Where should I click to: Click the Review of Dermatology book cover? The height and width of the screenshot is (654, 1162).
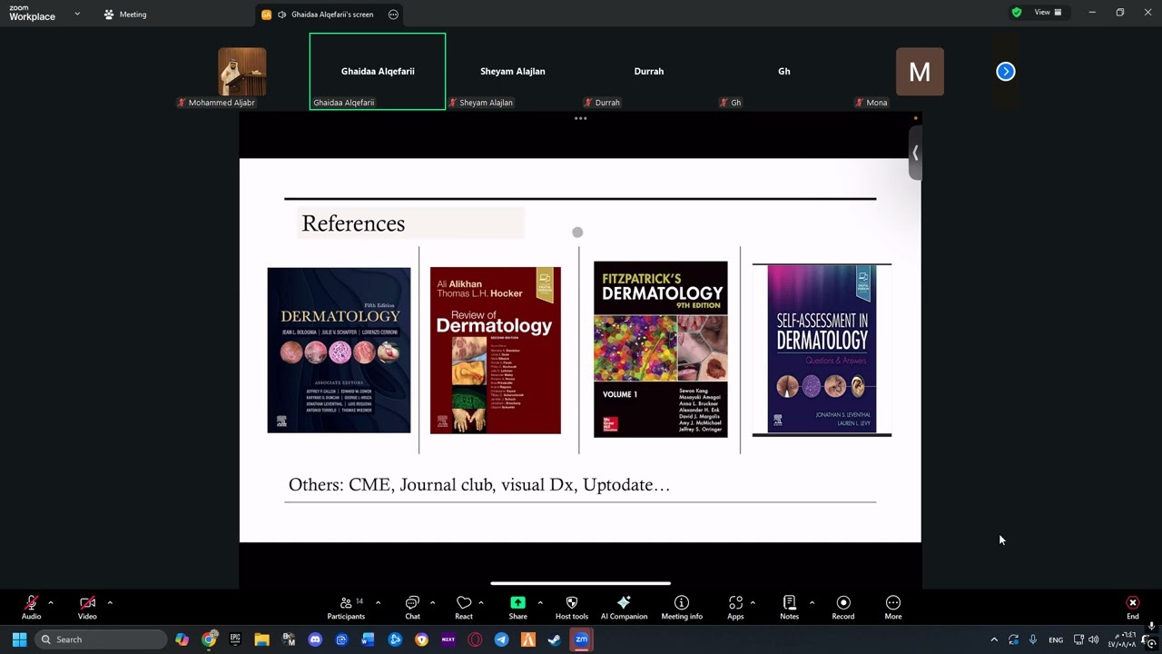pos(495,350)
